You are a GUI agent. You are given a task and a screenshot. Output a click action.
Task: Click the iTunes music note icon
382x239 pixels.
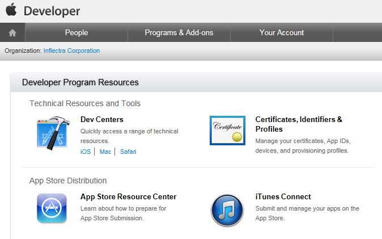(227, 210)
